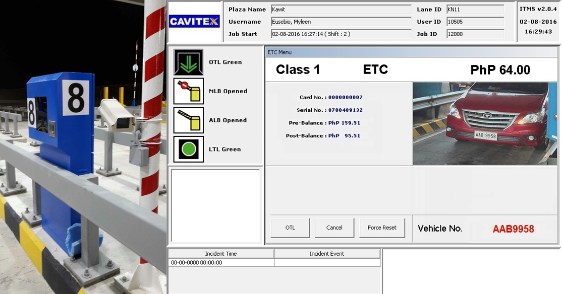
Task: Click the ETC Menu title bar
Action: pyautogui.click(x=412, y=52)
